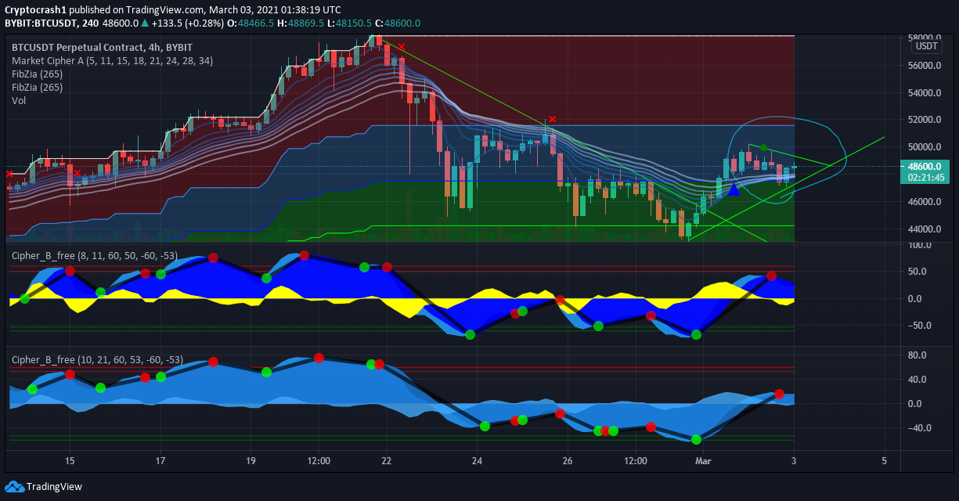The image size is (959, 501).
Task: Select the Vol indicator label
Action: [19, 101]
